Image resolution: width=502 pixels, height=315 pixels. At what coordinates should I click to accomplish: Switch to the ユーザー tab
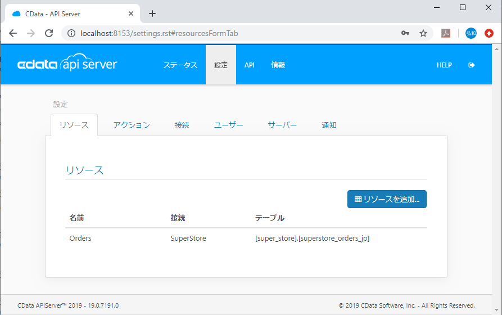point(228,125)
